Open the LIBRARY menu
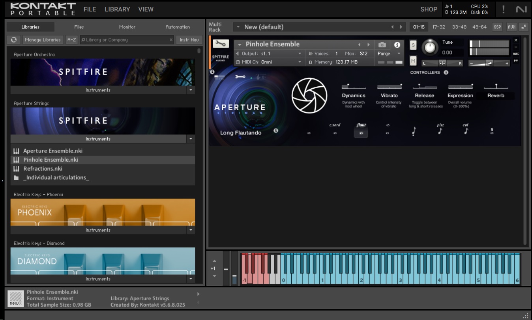 [117, 9]
